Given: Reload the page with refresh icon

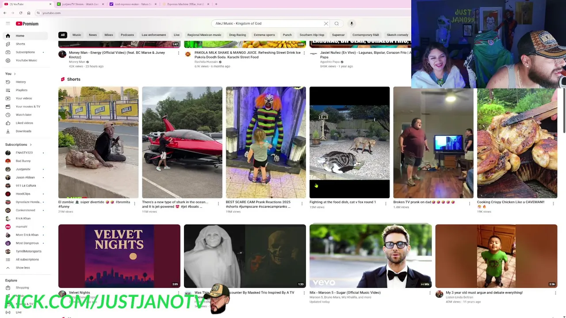Looking at the screenshot, I should pyautogui.click(x=20, y=13).
